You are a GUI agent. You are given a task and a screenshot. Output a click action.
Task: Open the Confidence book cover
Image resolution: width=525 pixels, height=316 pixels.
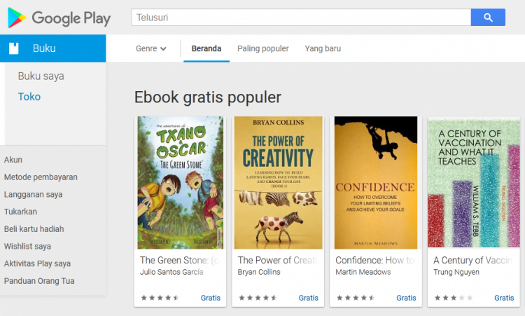coord(376,183)
